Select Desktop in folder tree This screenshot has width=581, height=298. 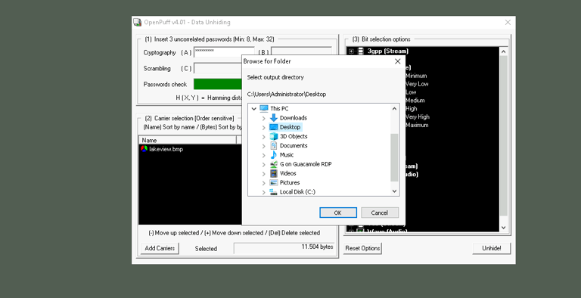290,127
